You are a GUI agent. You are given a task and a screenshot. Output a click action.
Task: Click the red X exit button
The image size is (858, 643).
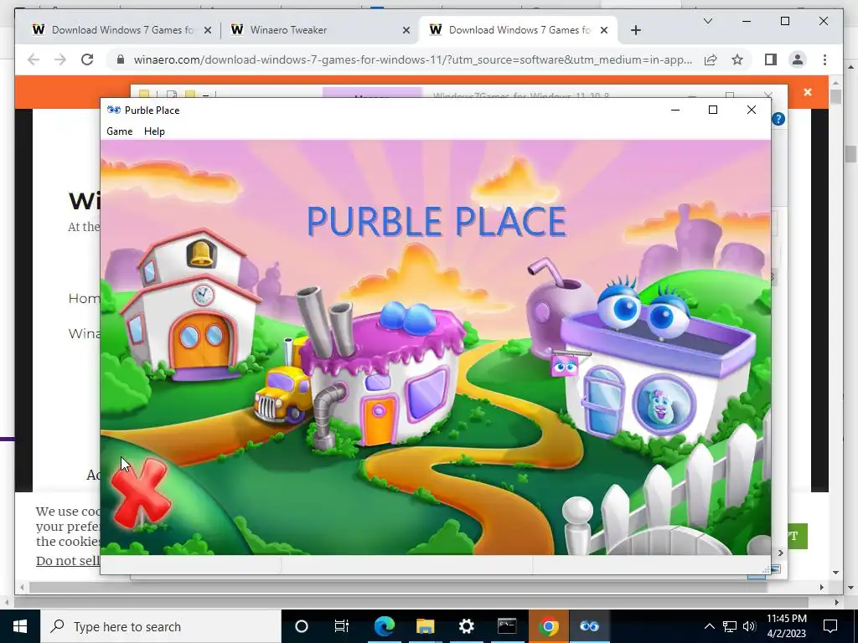click(x=141, y=494)
